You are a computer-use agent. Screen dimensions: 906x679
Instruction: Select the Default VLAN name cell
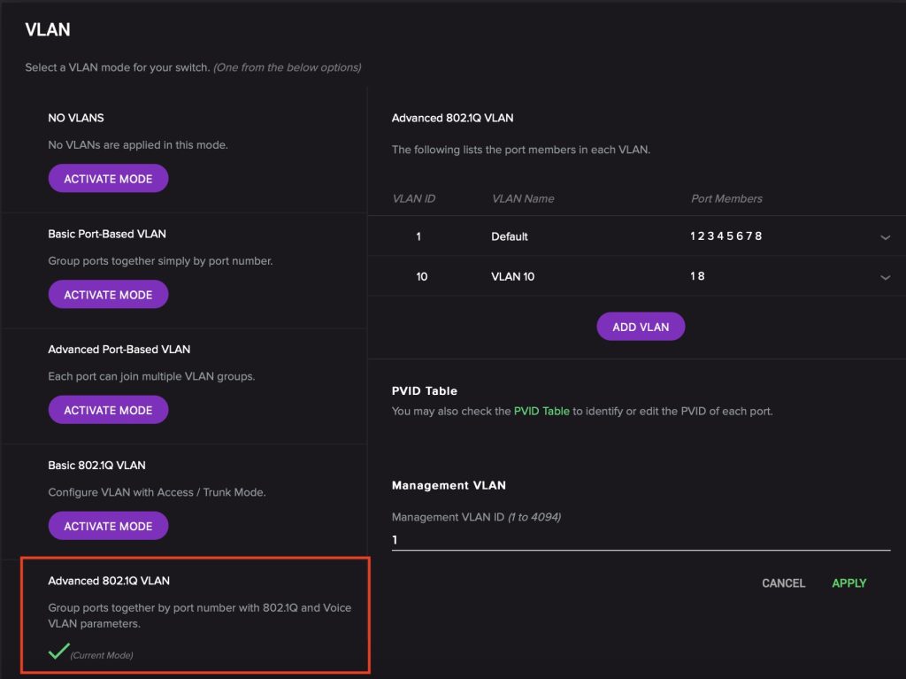click(510, 236)
